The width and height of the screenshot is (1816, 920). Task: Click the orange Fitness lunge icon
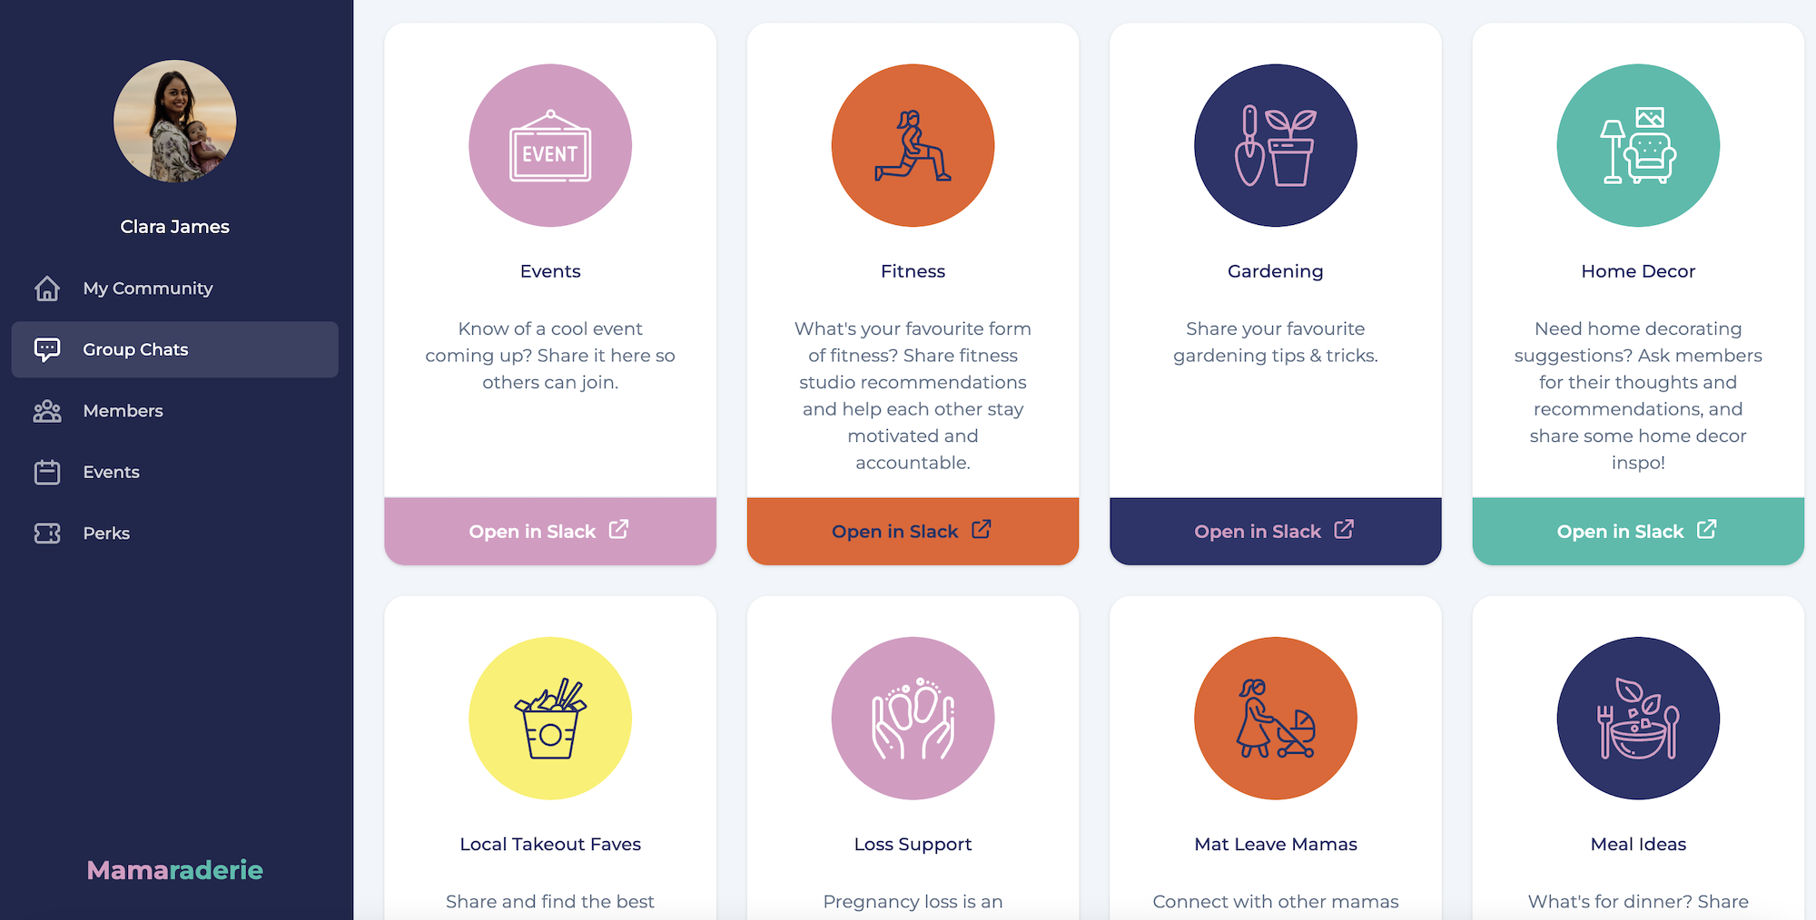(x=913, y=145)
